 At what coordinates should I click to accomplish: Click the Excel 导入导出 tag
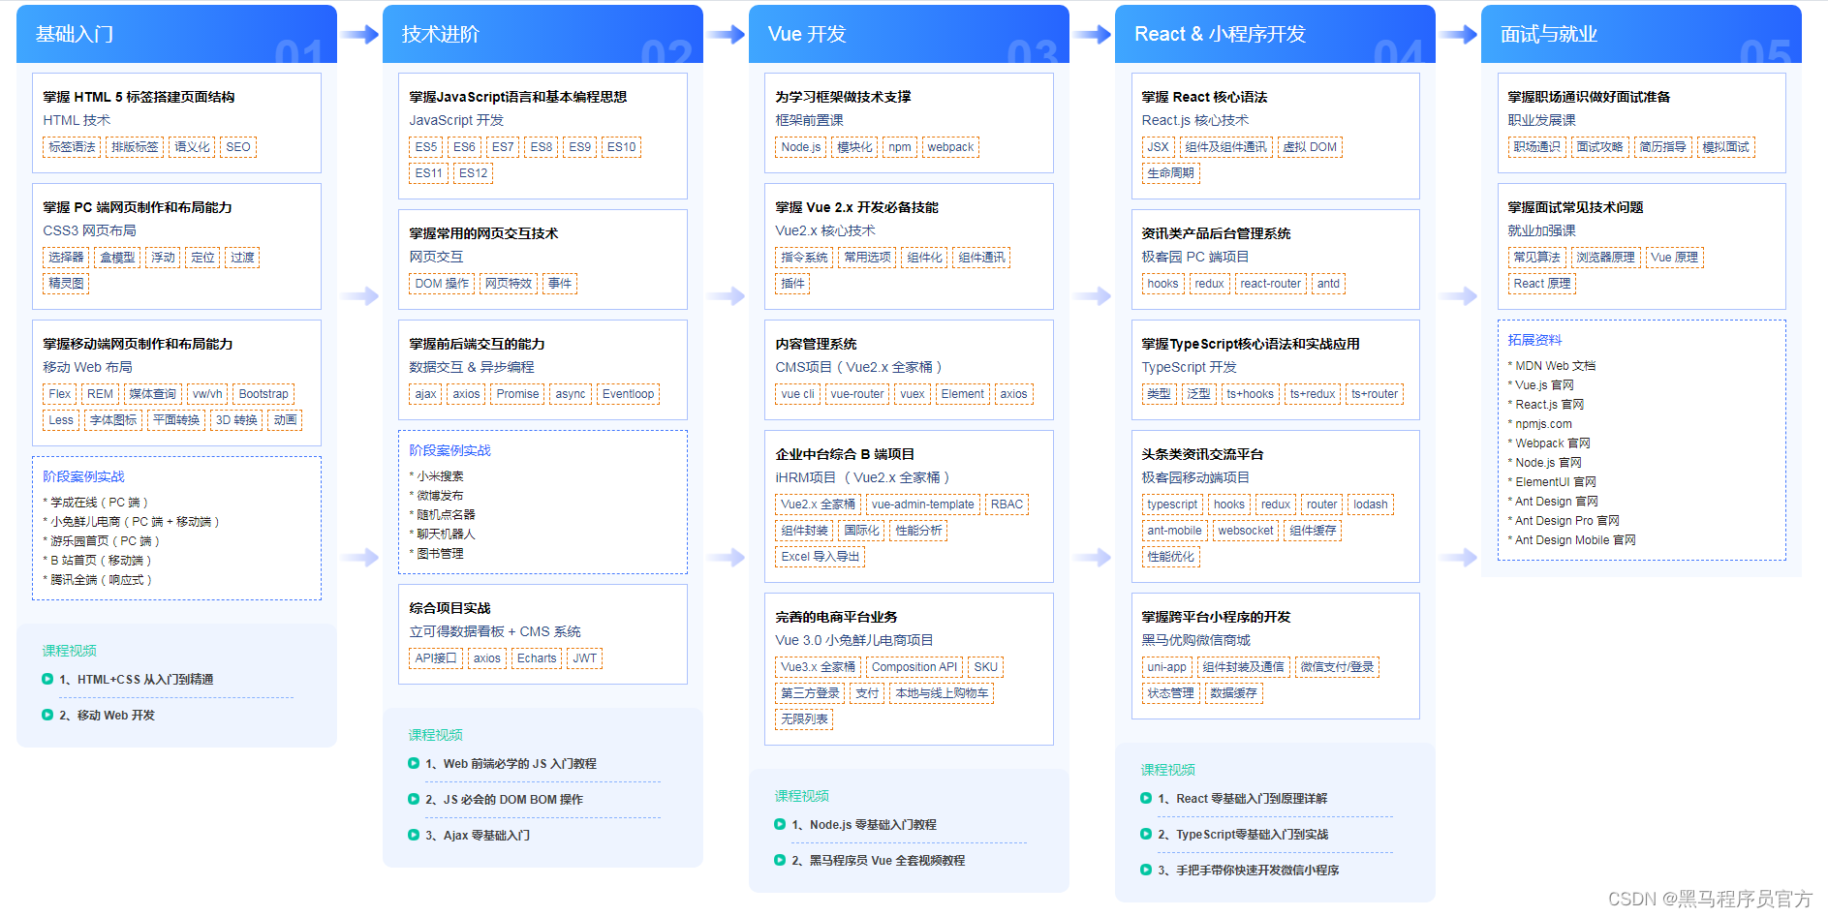pyautogui.click(x=820, y=557)
